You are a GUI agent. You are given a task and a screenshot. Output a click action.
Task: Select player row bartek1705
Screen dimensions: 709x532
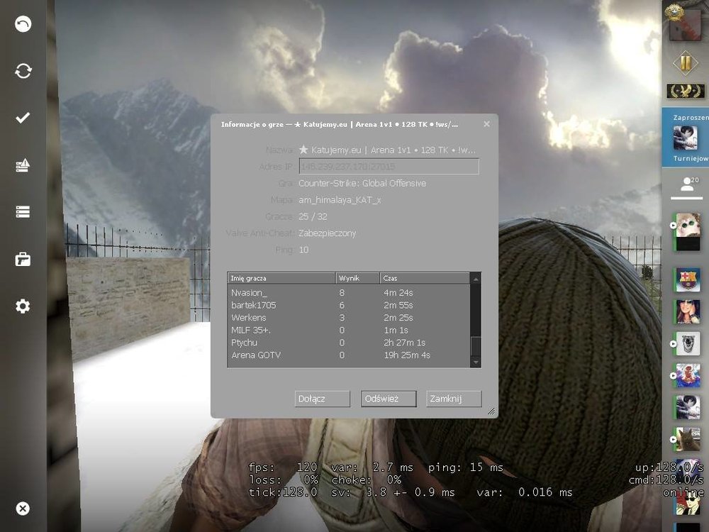(349, 305)
